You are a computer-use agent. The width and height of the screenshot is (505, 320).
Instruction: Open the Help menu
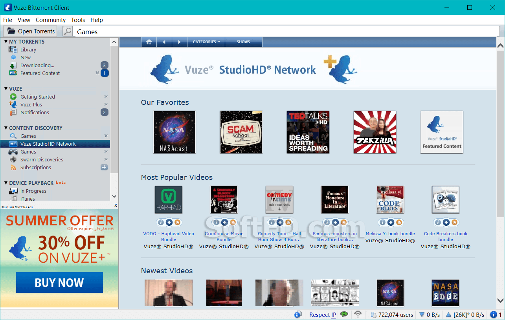pos(97,20)
